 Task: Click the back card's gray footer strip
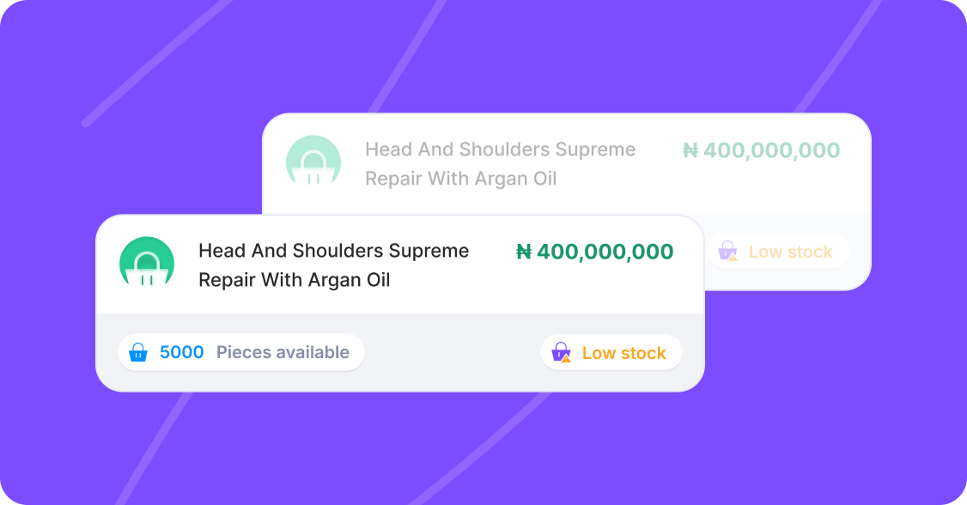point(788,251)
